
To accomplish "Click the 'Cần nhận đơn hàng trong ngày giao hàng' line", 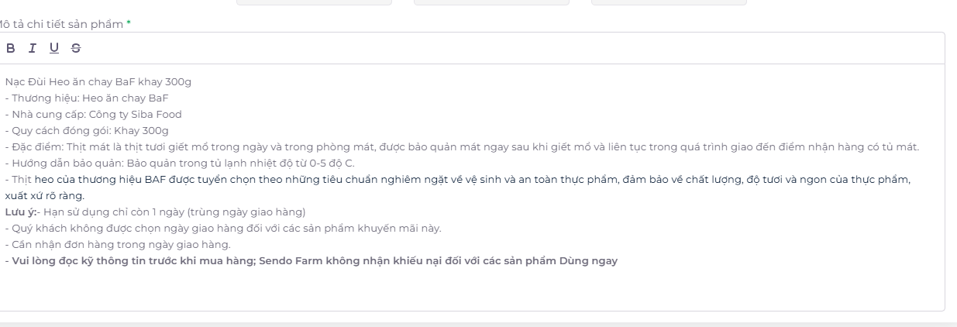I will 118,244.
